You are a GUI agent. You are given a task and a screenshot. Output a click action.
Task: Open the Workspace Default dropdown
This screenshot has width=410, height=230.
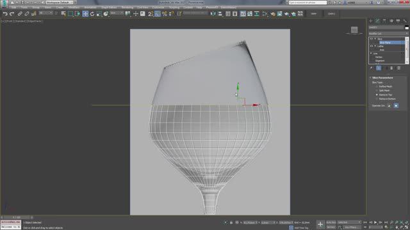click(x=60, y=3)
